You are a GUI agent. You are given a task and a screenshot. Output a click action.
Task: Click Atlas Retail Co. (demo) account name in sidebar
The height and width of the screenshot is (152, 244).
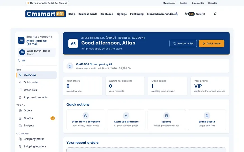(x=37, y=42)
